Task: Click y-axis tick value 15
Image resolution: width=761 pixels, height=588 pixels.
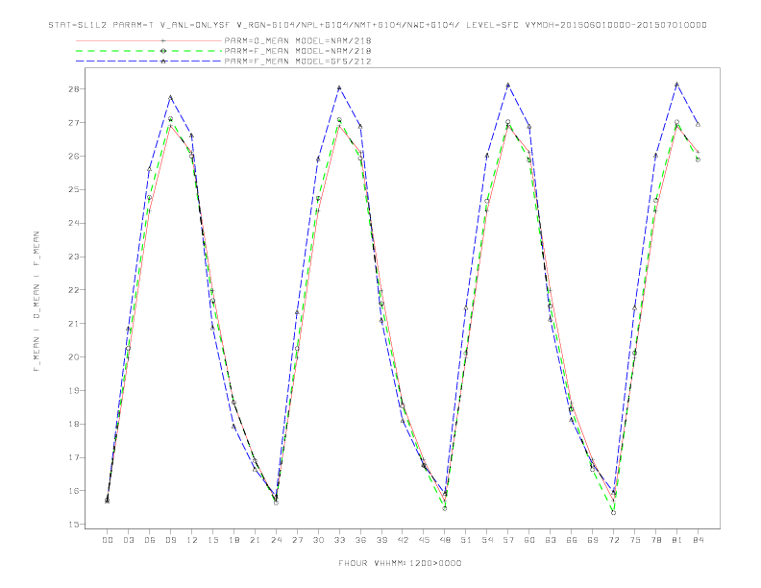Action: [x=75, y=525]
